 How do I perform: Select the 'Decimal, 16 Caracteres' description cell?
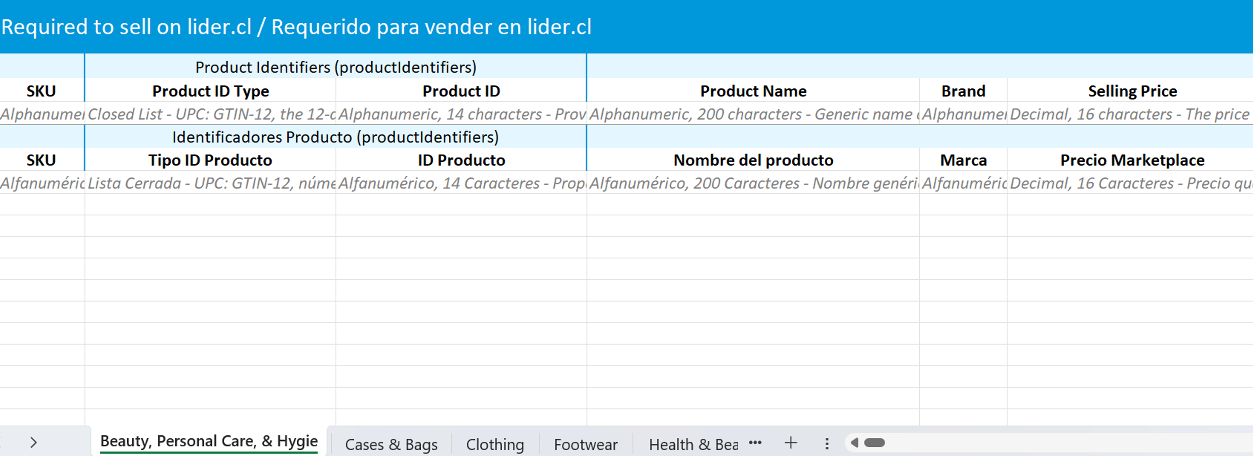pyautogui.click(x=1130, y=183)
